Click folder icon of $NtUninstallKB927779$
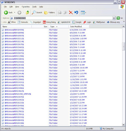 [x=3, y=109]
